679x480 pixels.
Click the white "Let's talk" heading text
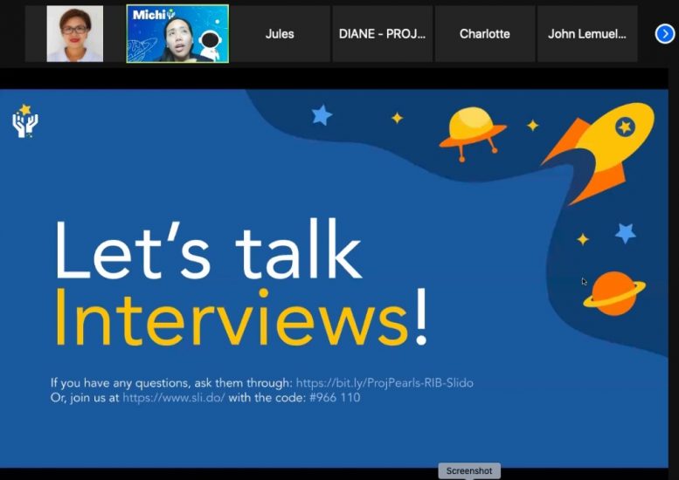coord(208,250)
